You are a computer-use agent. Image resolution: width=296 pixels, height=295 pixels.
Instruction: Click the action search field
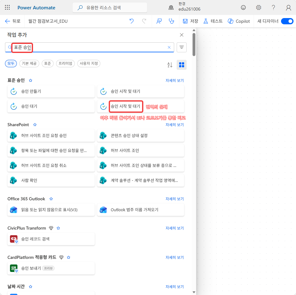(x=89, y=47)
